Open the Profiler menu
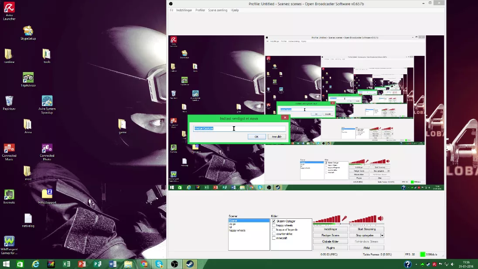 tap(200, 10)
